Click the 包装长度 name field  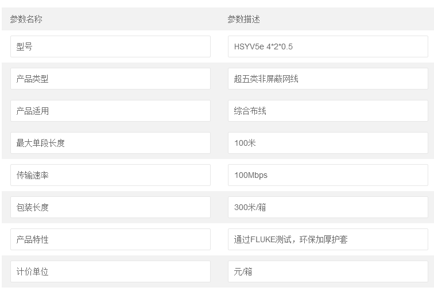110,207
